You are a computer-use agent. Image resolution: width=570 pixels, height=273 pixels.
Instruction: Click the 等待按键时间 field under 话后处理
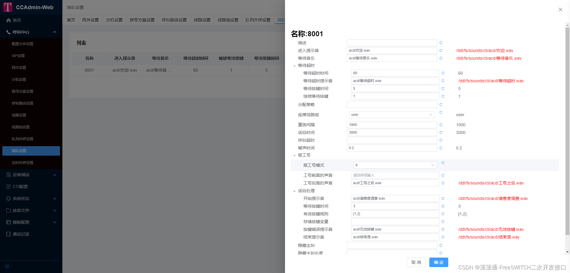tap(395, 206)
